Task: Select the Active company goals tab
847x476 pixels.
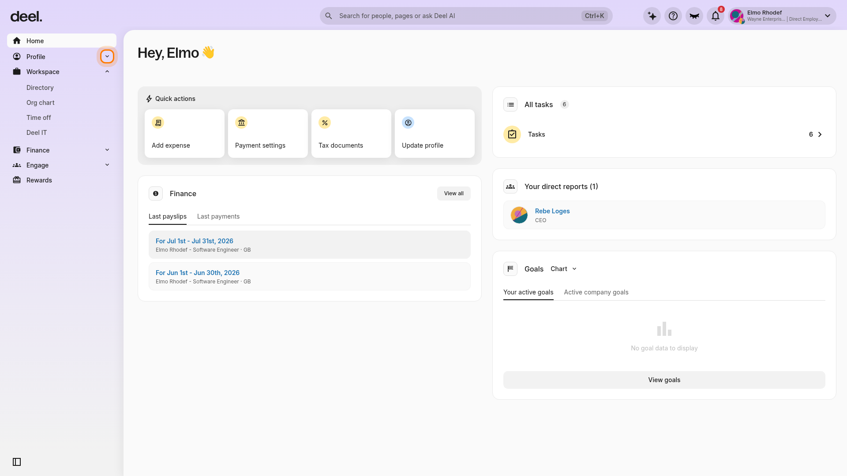Action: click(596, 292)
